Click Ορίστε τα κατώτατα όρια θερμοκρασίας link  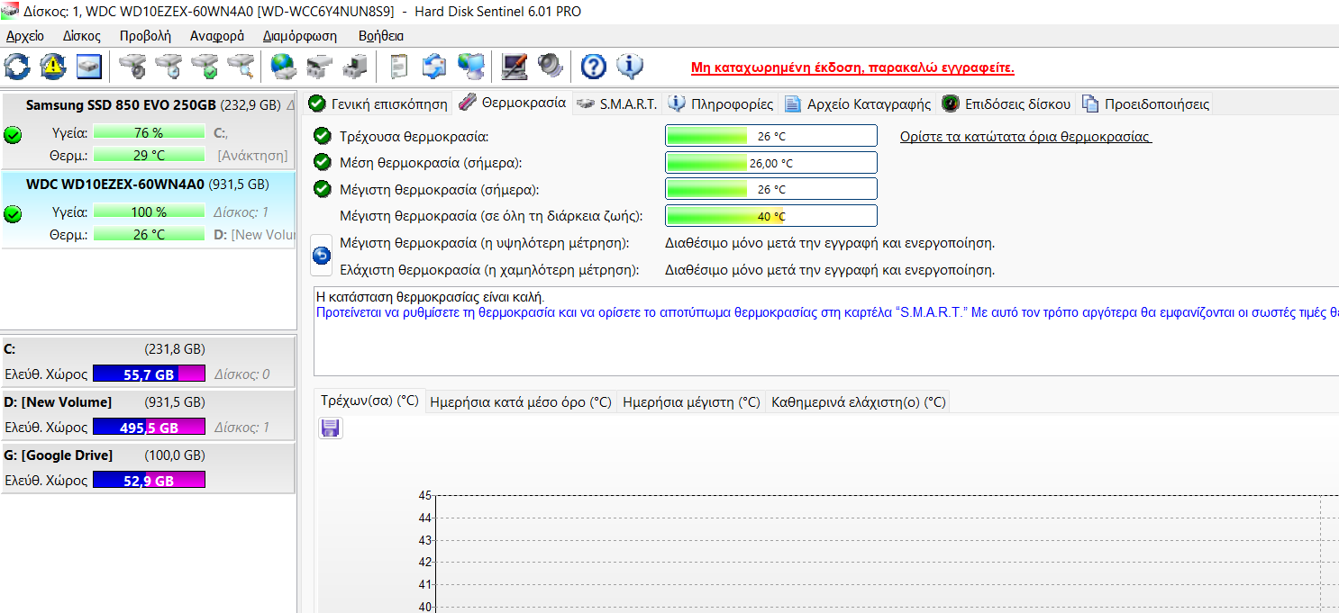[x=1025, y=137]
